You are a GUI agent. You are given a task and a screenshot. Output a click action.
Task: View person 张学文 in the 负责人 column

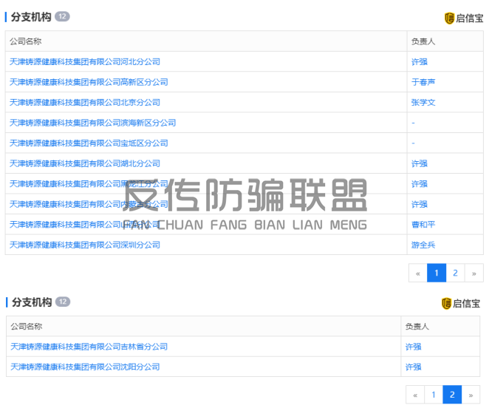tap(423, 102)
